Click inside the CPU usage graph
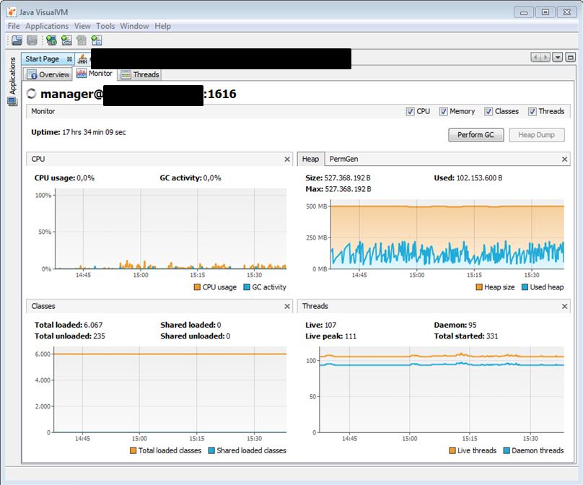 click(x=171, y=229)
